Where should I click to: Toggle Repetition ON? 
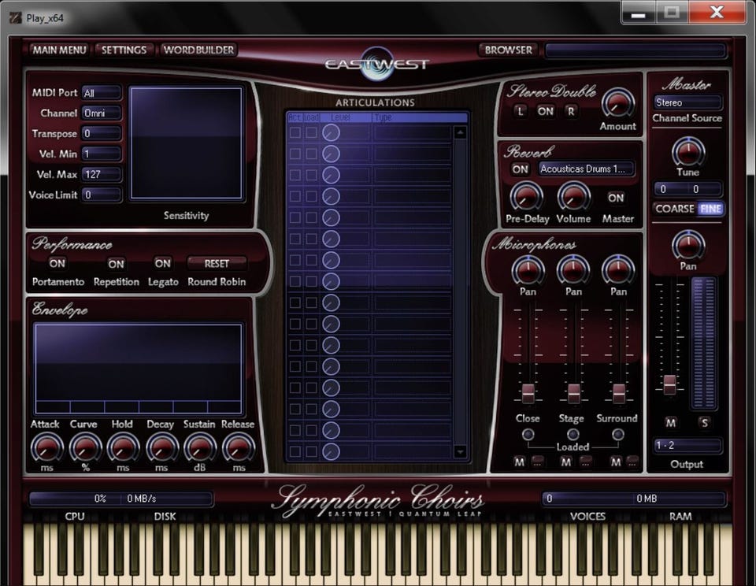[116, 264]
